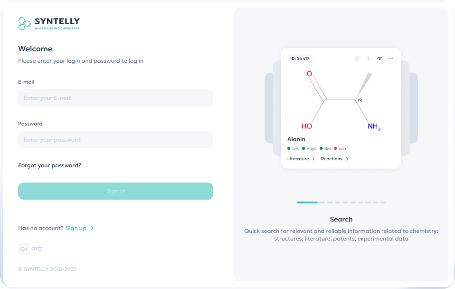Expand the Reactions chevron on the card
The image size is (455, 289).
[347, 159]
